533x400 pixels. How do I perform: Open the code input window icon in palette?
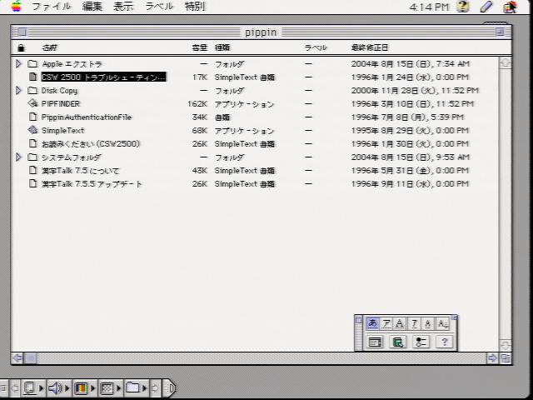(375, 342)
